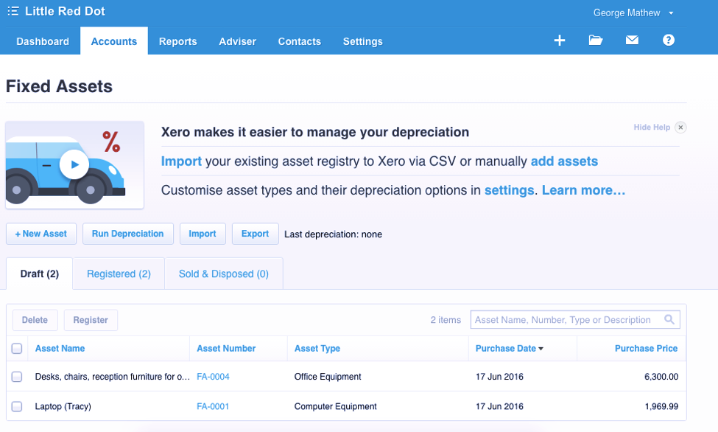Image resolution: width=718 pixels, height=432 pixels.
Task: Follow the Import link in help text
Action: pyautogui.click(x=181, y=161)
